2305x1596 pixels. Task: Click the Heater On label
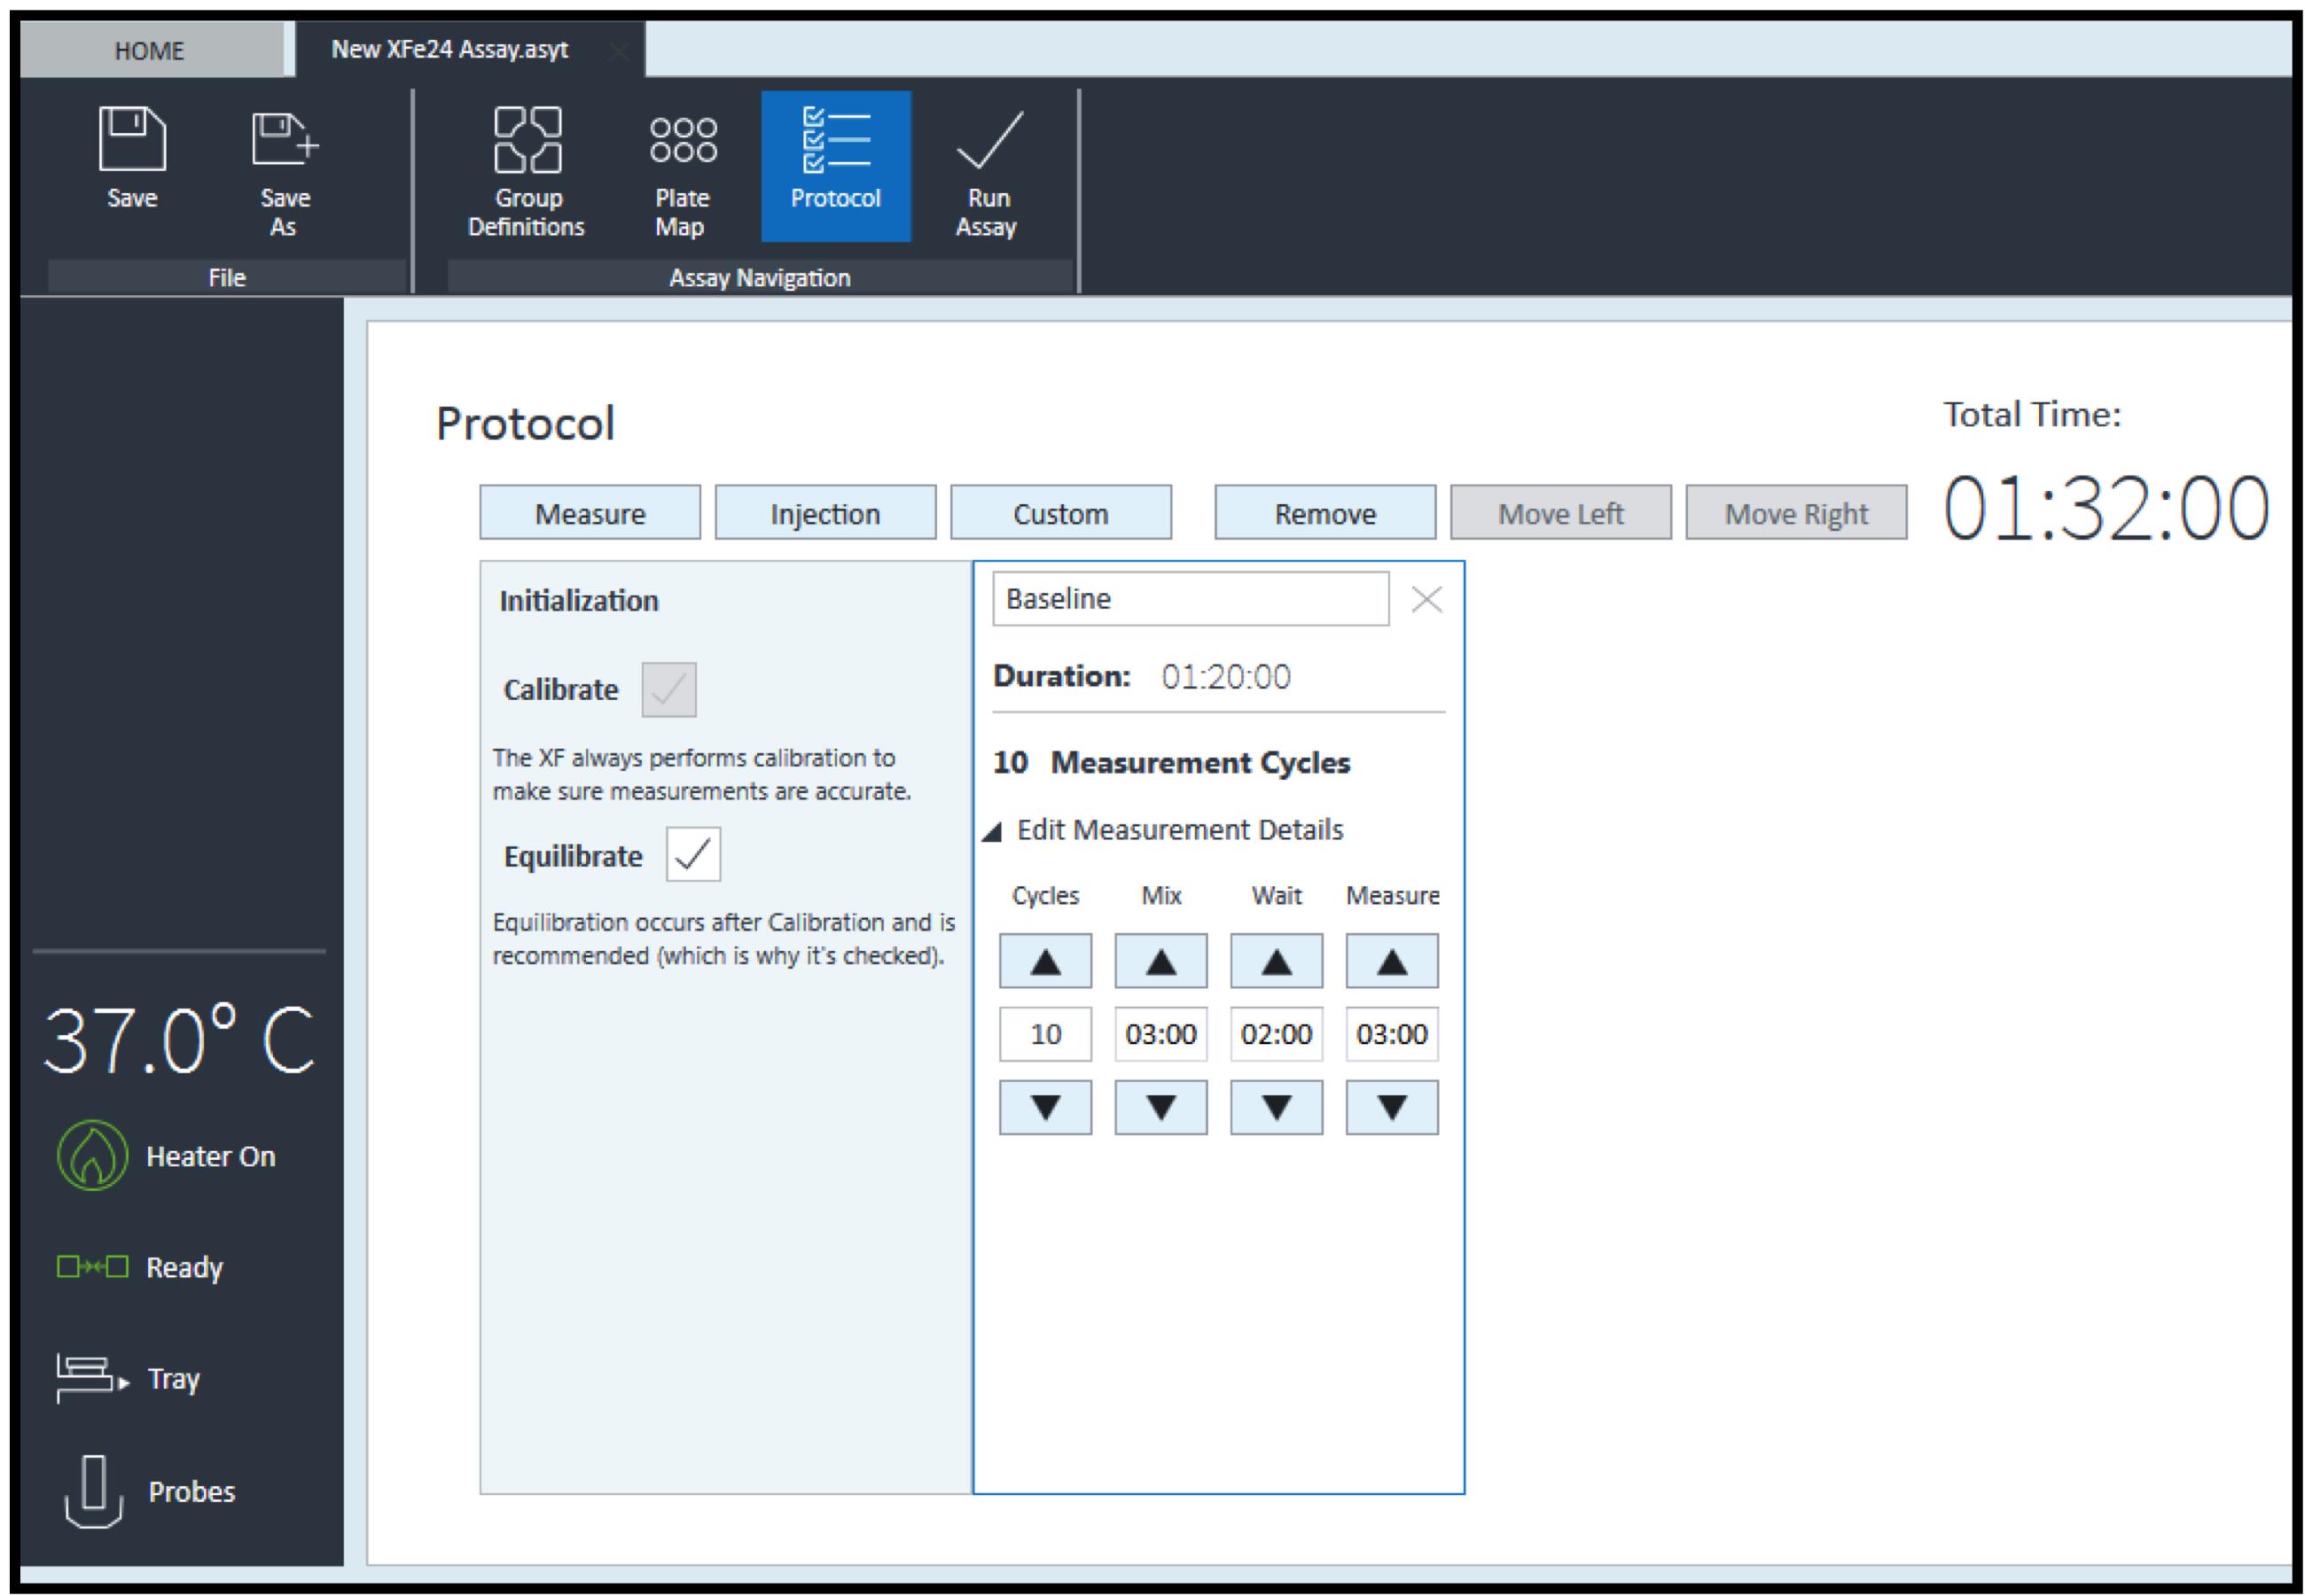210,1156
